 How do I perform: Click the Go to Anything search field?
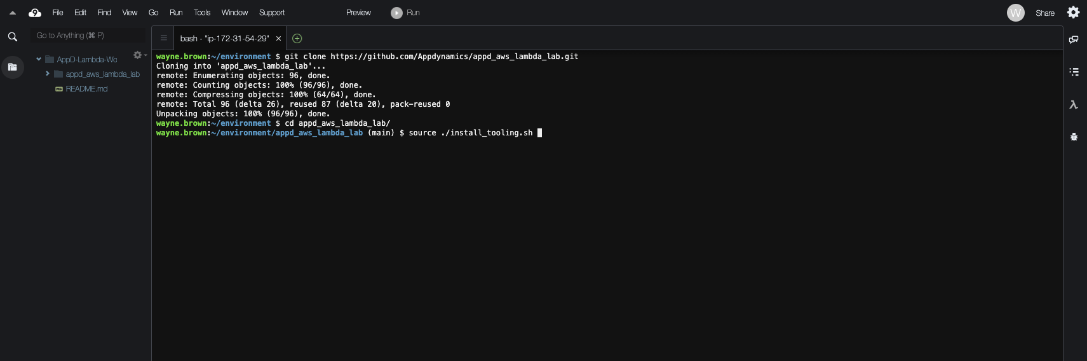coord(88,36)
